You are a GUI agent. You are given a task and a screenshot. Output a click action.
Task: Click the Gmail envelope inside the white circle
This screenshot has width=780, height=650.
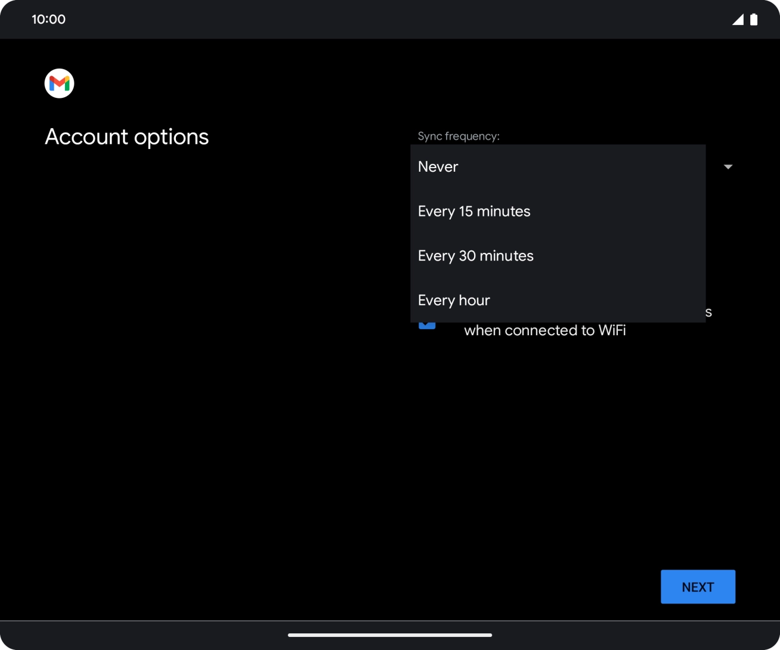pyautogui.click(x=59, y=83)
